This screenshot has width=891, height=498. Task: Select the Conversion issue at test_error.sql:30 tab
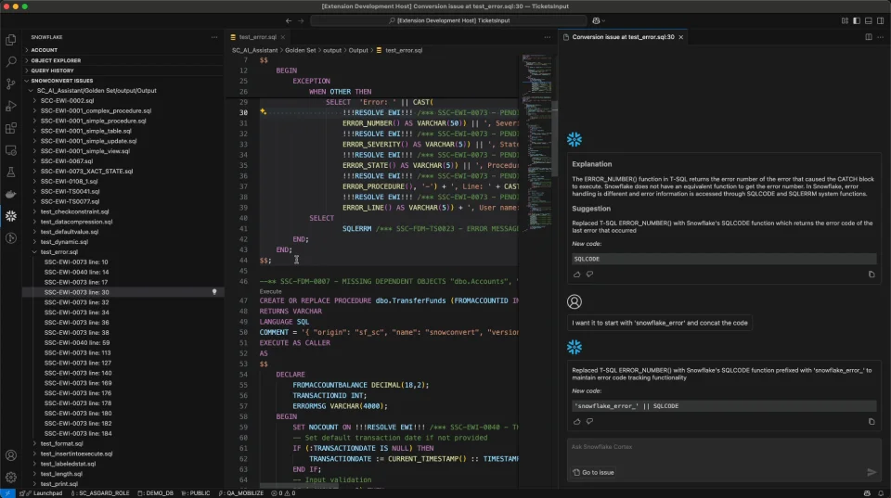[x=623, y=37]
